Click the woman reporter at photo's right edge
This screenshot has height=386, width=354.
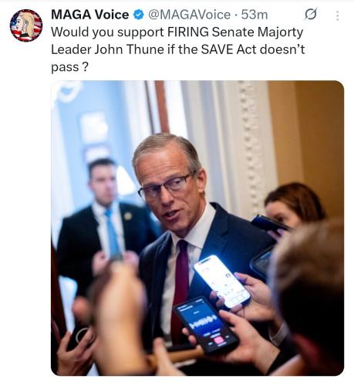tap(295, 203)
